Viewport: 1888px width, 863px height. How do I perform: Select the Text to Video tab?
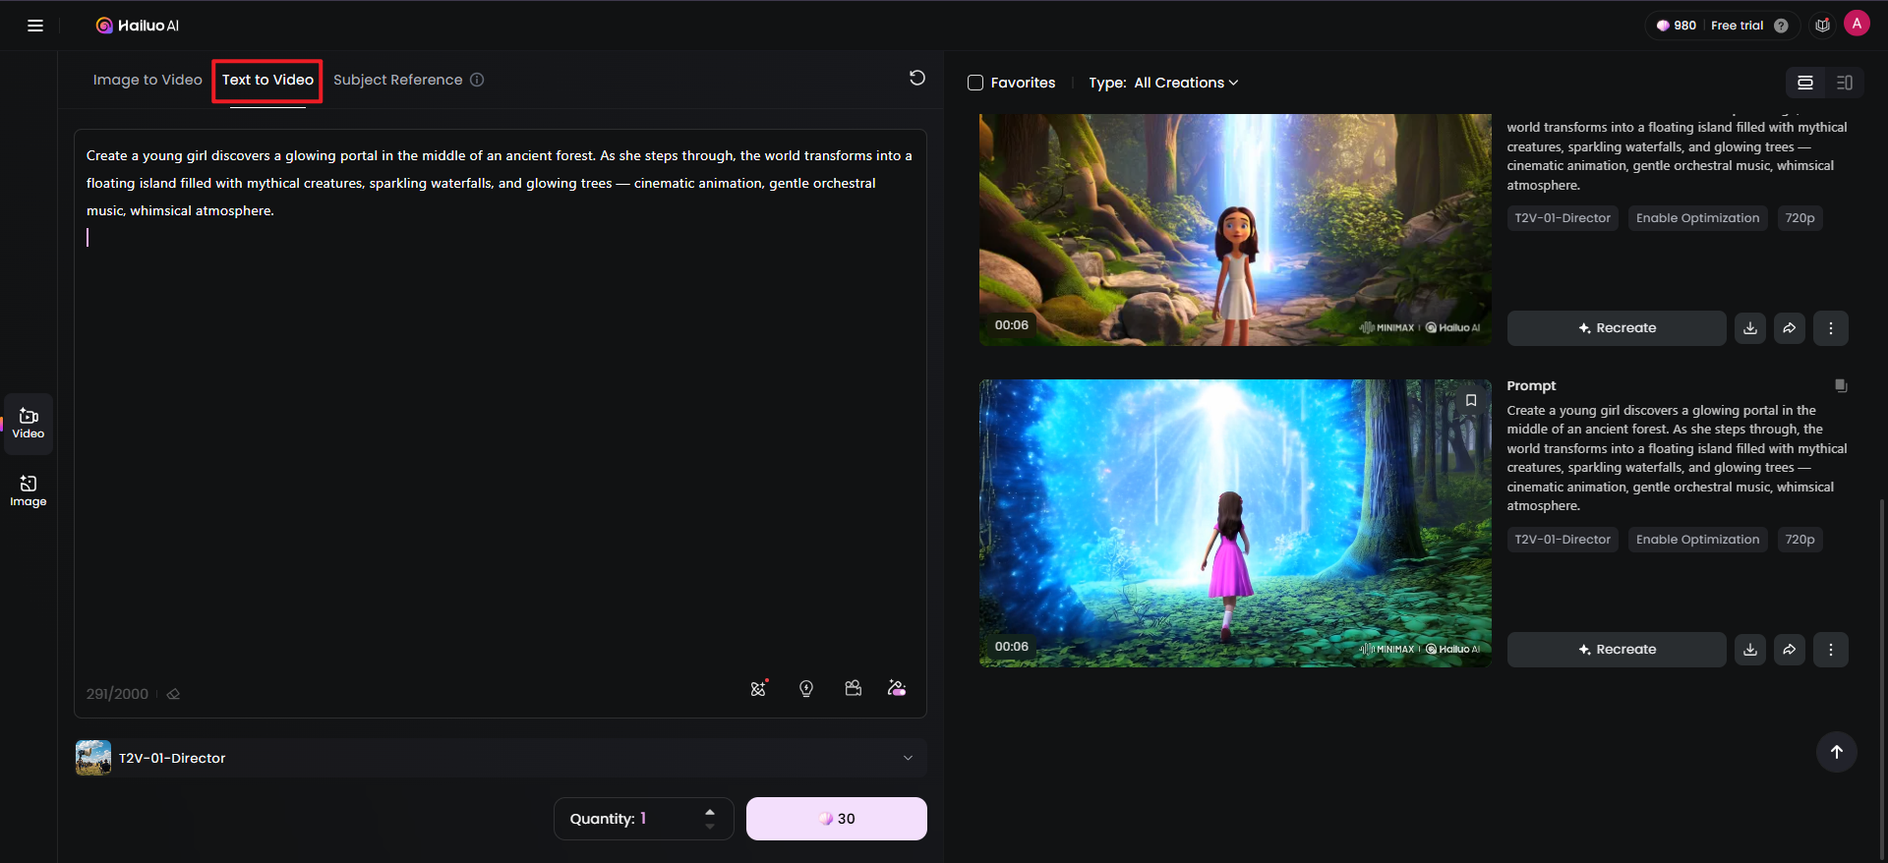(x=267, y=80)
